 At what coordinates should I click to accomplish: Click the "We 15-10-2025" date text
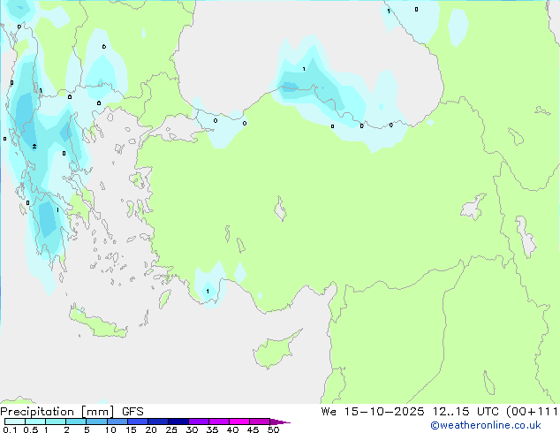pyautogui.click(x=373, y=412)
